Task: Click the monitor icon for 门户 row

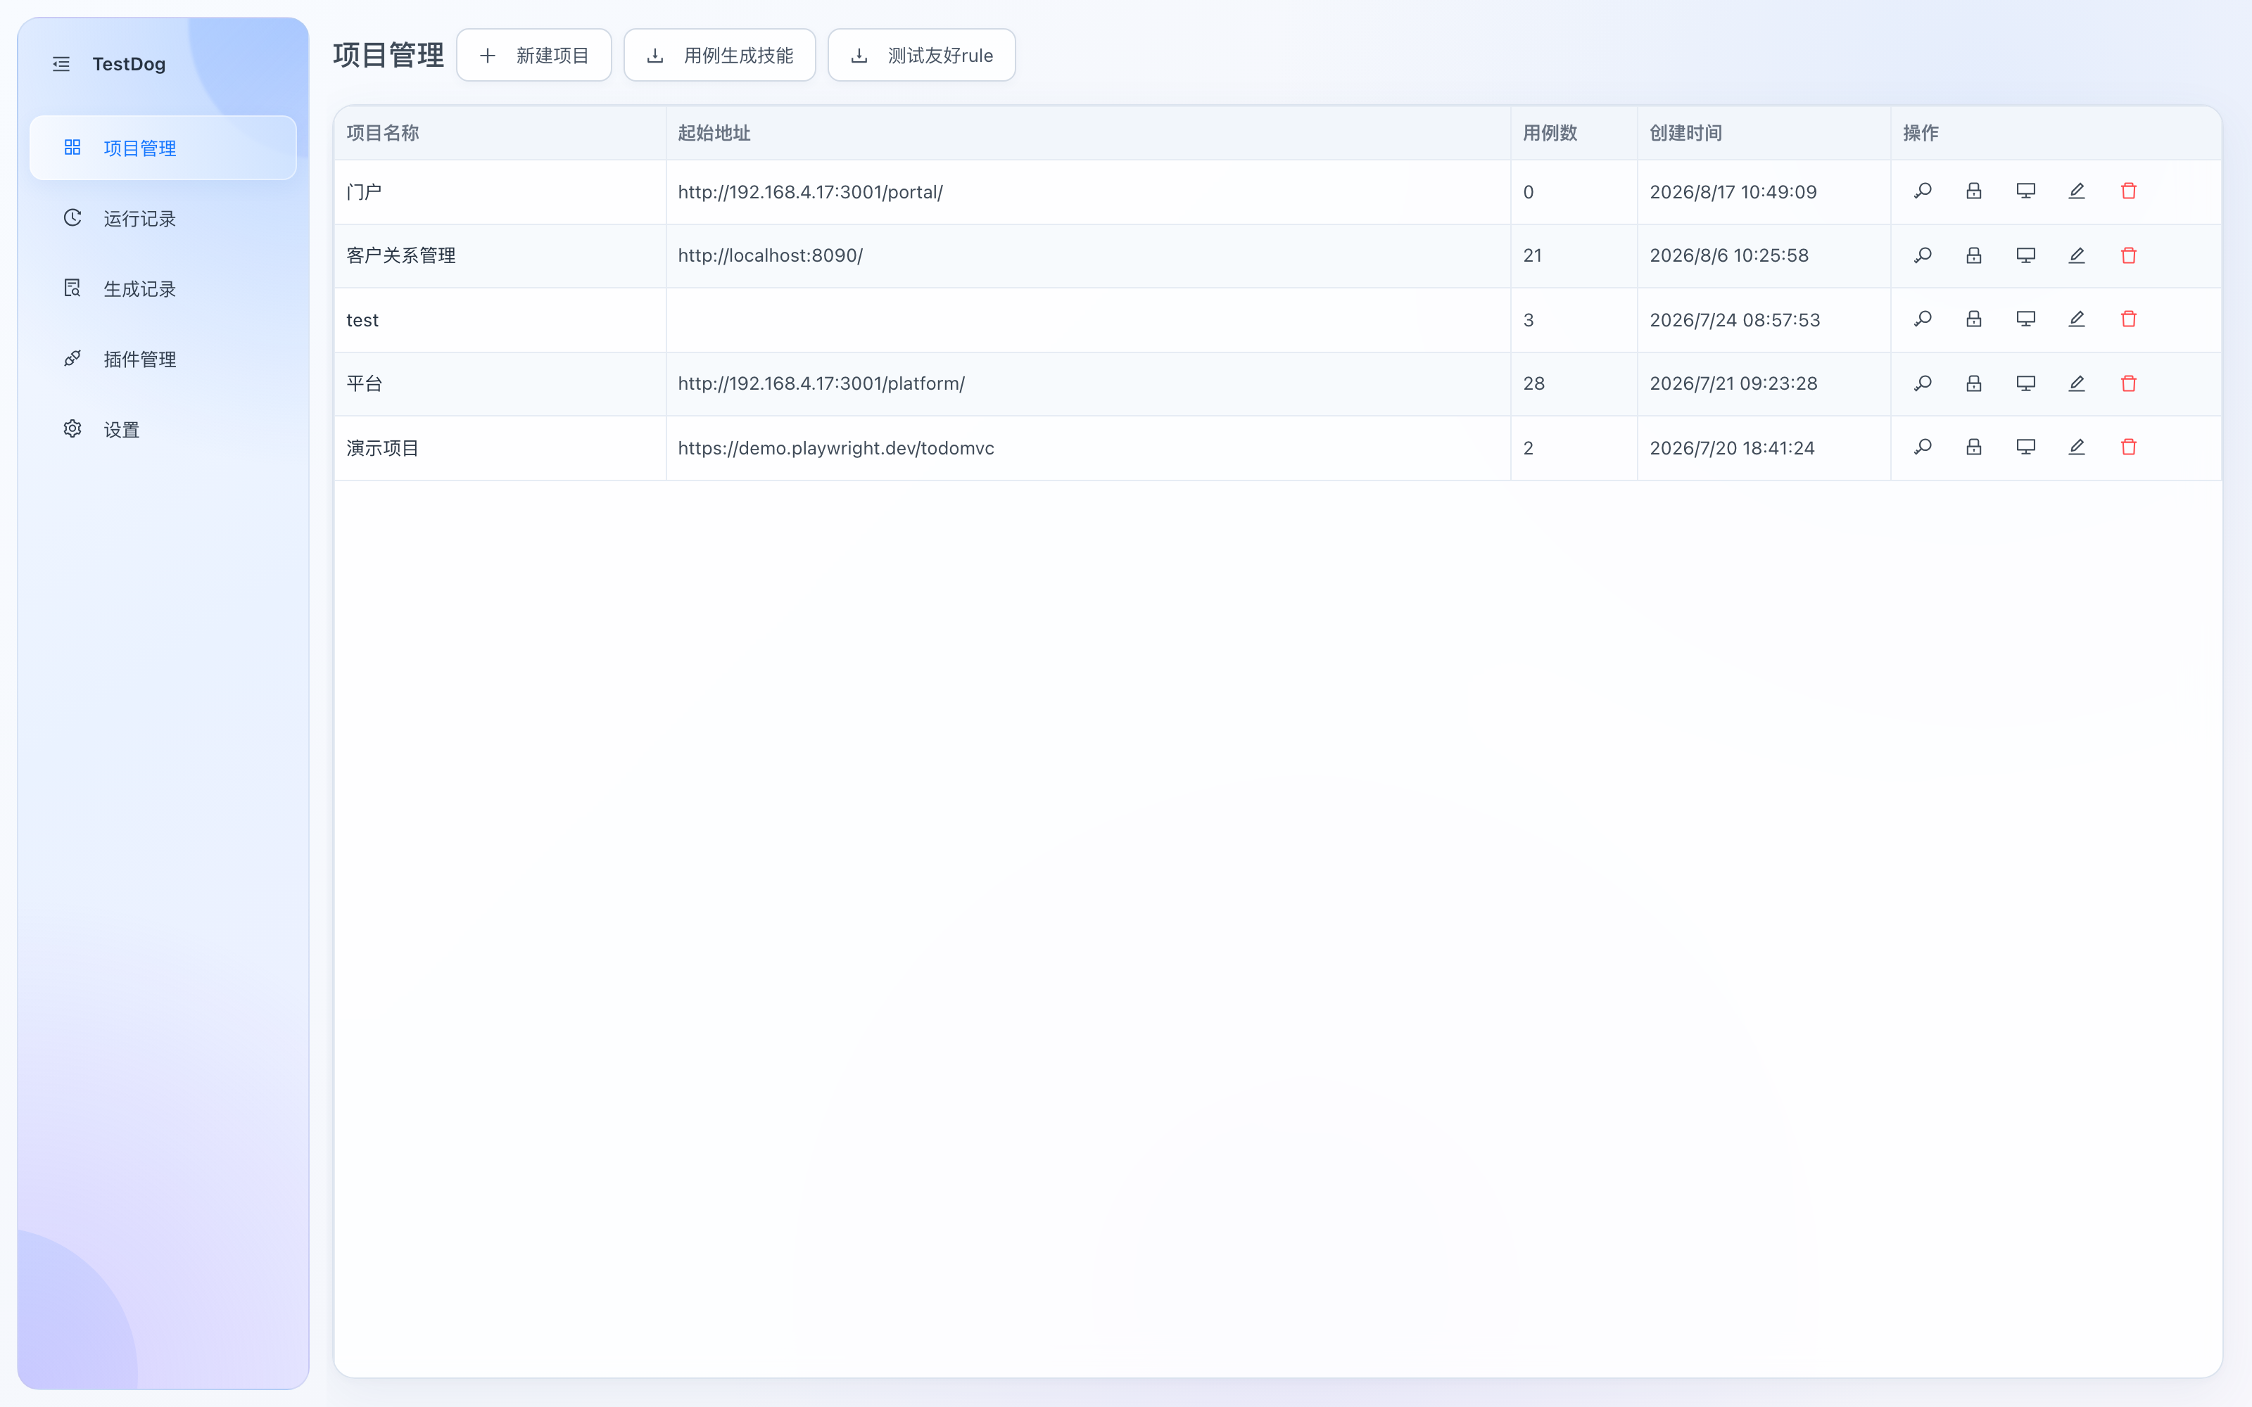Action: 2026,191
